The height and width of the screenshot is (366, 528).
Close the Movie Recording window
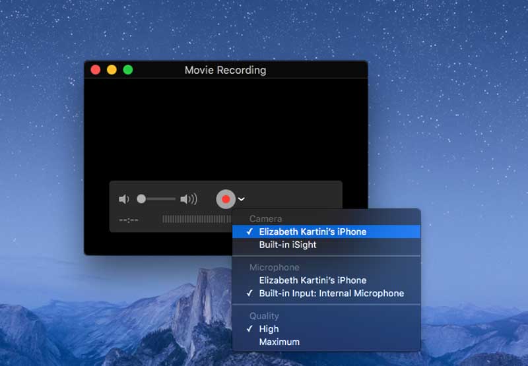point(96,70)
